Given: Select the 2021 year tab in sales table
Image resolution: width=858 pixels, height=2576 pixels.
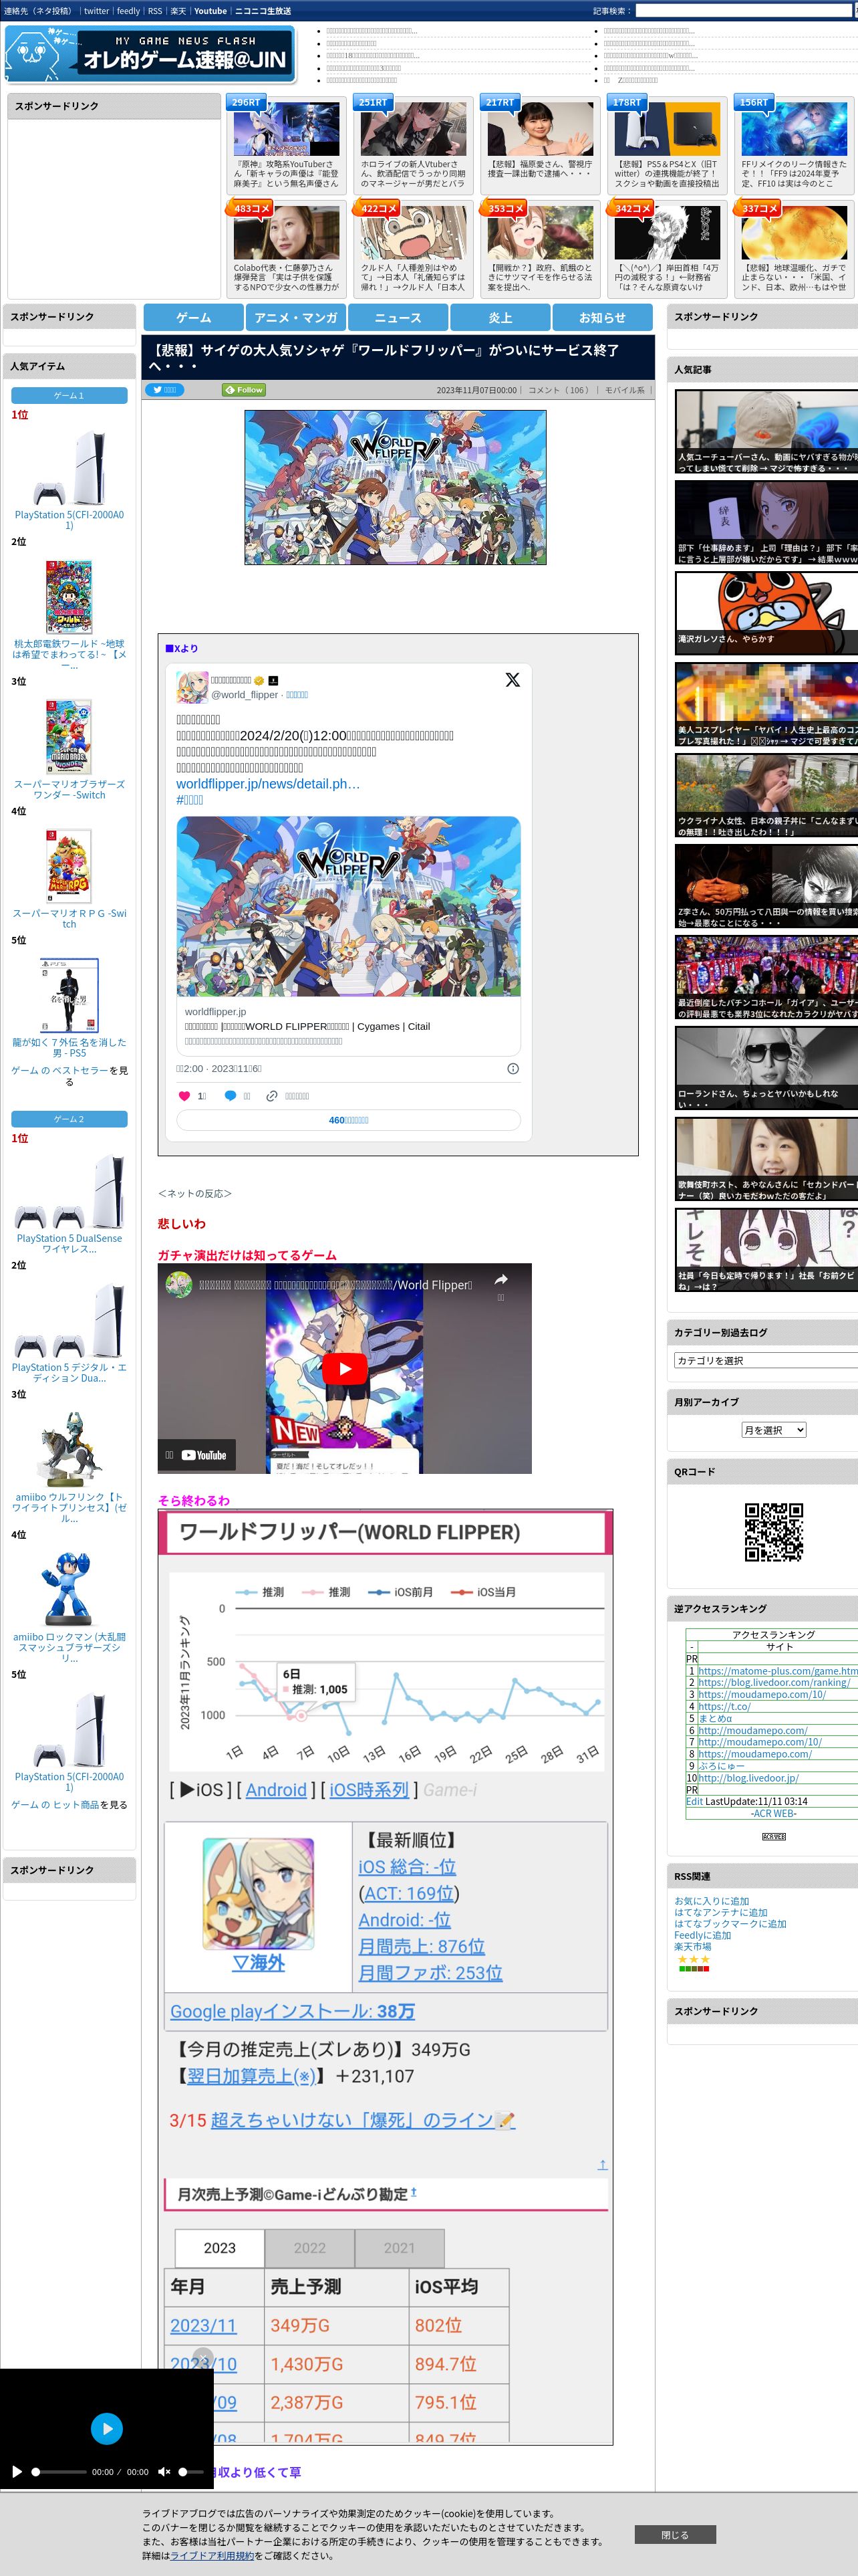Looking at the screenshot, I should coord(400,2248).
